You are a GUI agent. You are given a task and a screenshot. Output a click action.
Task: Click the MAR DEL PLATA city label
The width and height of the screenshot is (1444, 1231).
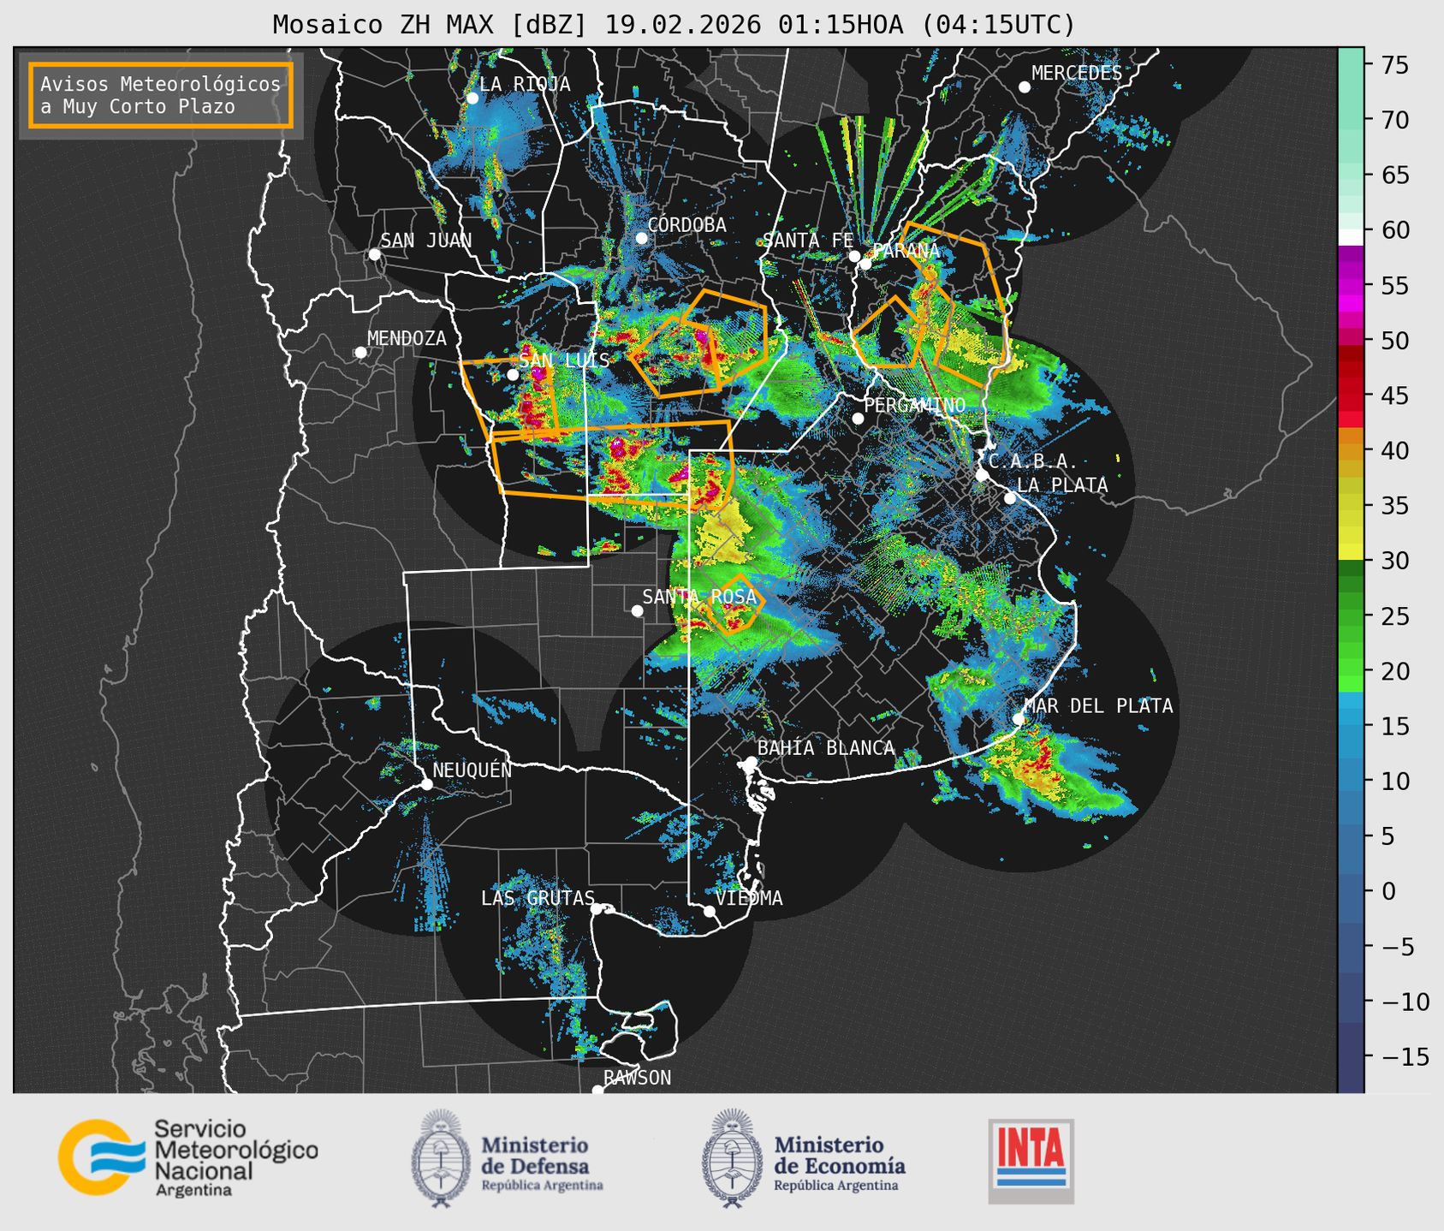point(1098,705)
